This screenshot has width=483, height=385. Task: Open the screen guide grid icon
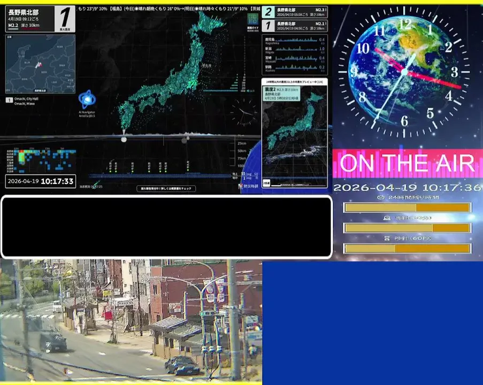point(253,19)
